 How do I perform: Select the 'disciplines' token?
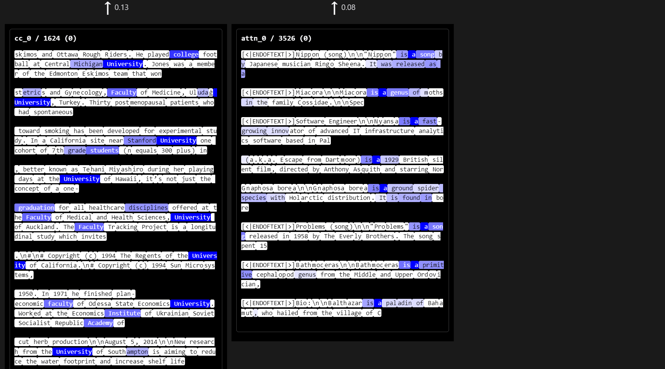point(148,208)
